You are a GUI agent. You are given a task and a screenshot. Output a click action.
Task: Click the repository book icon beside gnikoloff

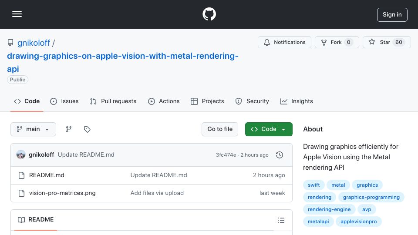point(10,43)
